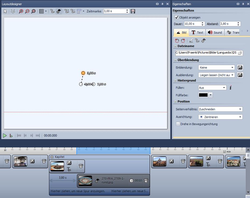This screenshot has height=198, width=250.
Task: Click the save floppy disk icon
Action: pos(133,11)
